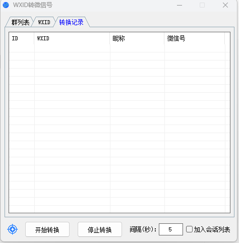Viewport: 239px width, 243px height.
Task: Start conversion with 开始转换 button
Action: [x=47, y=229]
